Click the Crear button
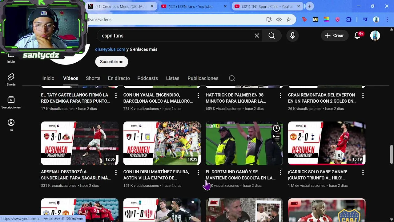The image size is (394, 222). 334,36
